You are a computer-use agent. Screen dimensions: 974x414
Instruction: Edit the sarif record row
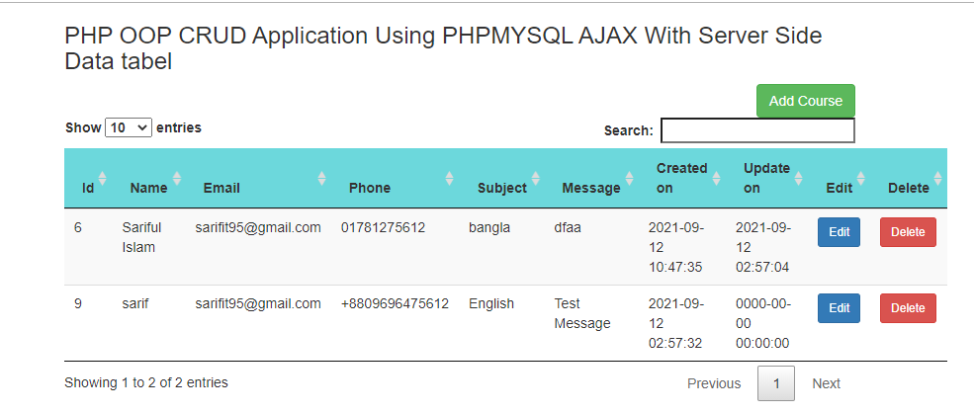coord(839,308)
